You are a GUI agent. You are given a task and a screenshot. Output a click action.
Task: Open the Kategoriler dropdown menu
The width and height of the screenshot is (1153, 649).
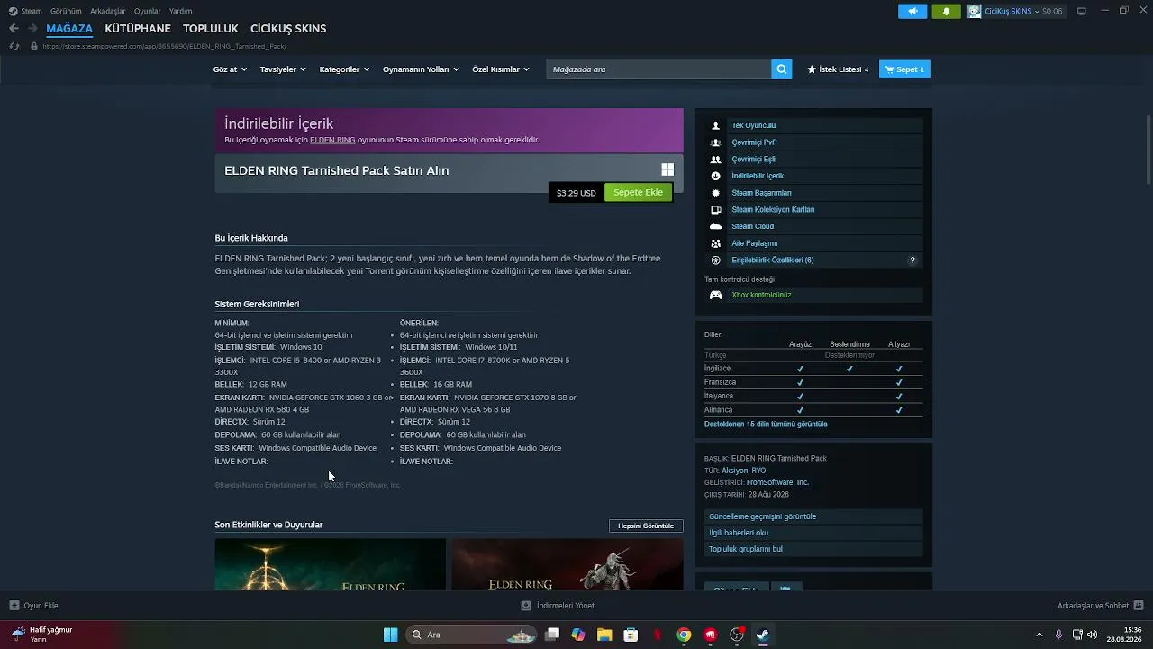344,69
